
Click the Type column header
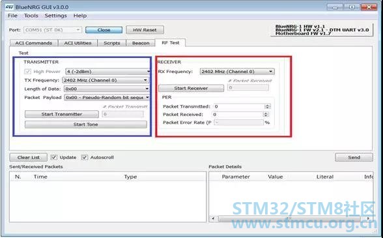130,177
